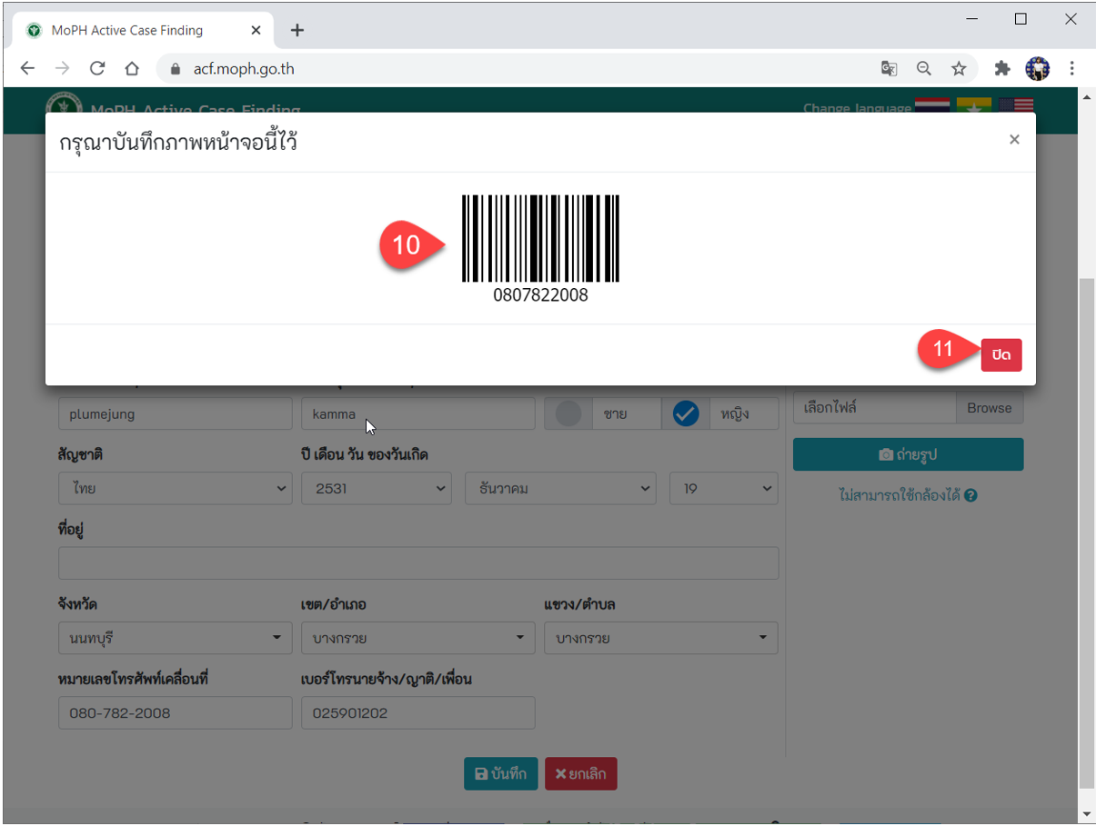Click the help icon beside ไม่สามารถใช้กล้องได้

(971, 496)
